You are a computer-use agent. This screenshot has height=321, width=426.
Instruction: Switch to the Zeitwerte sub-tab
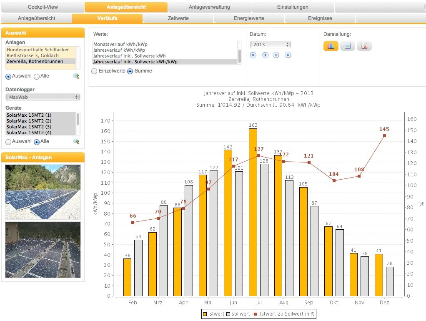point(178,18)
